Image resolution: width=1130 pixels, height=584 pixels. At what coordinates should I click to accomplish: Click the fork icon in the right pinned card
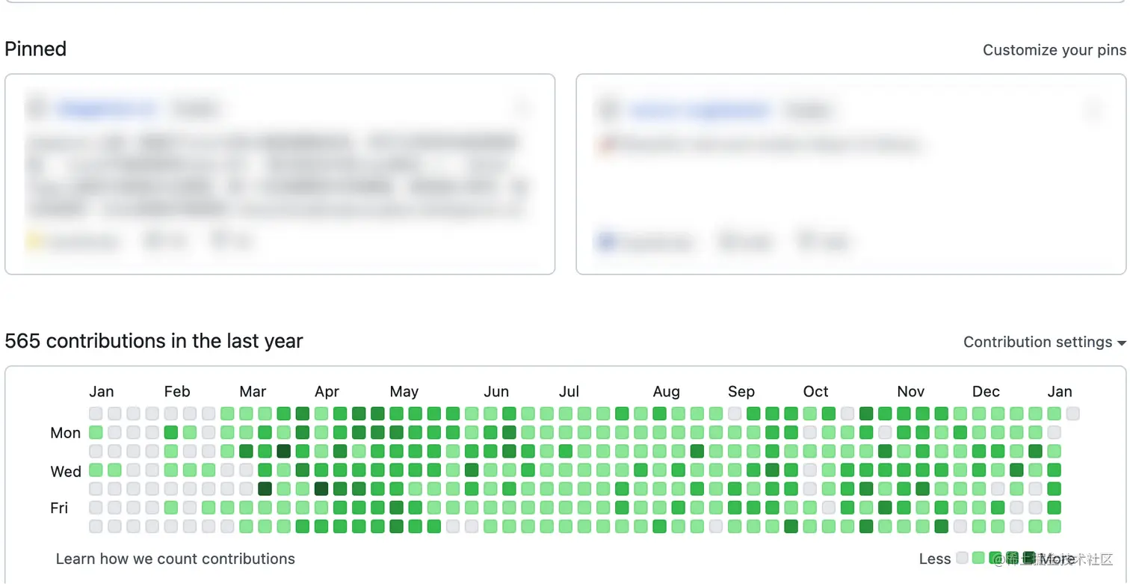tap(805, 242)
